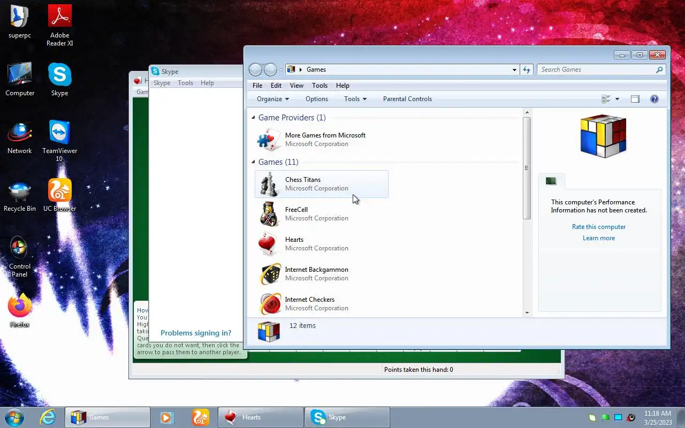Click Problems signing in link in Skype
This screenshot has width=685, height=428.
(196, 333)
